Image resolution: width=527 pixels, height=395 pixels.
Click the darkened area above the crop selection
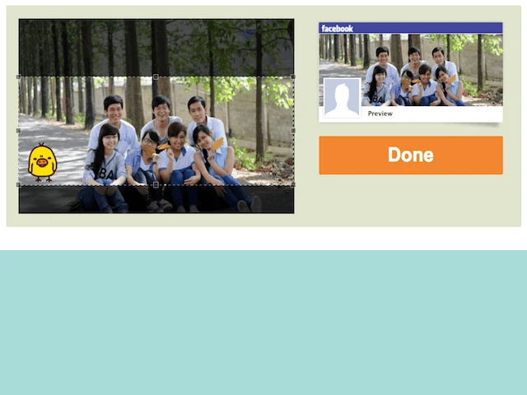pos(156,48)
